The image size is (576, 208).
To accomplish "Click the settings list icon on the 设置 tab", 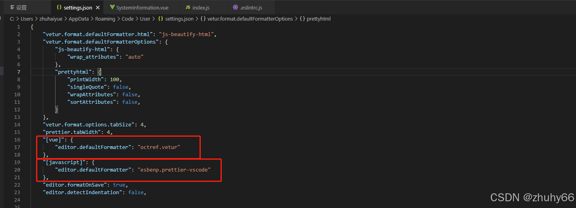I will pyautogui.click(x=12, y=8).
